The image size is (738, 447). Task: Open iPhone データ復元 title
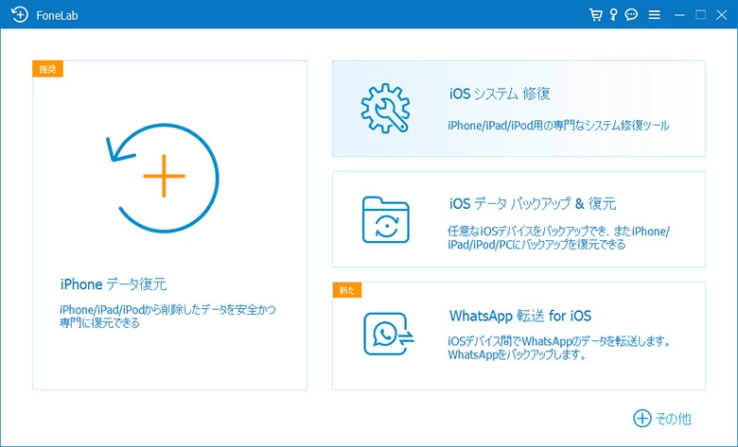tap(114, 284)
